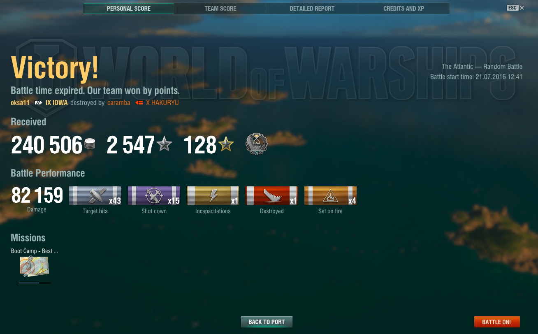Click the Destroyed ship ribbon
The height and width of the screenshot is (334, 538).
click(x=271, y=196)
